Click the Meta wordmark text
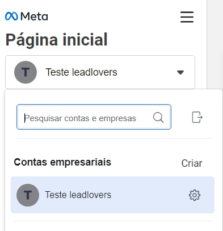 34,16
